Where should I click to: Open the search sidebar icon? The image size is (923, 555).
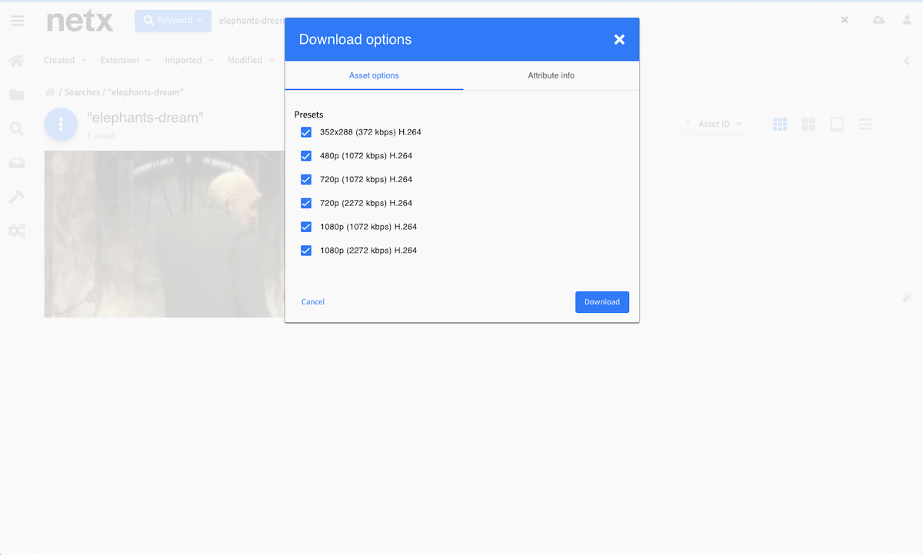(x=17, y=129)
